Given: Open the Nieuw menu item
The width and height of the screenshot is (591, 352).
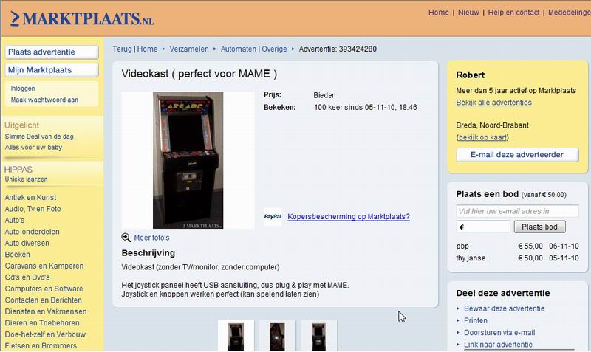Looking at the screenshot, I should (468, 13).
